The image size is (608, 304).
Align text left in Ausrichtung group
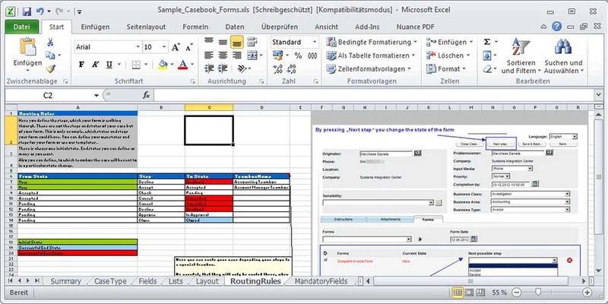click(209, 55)
